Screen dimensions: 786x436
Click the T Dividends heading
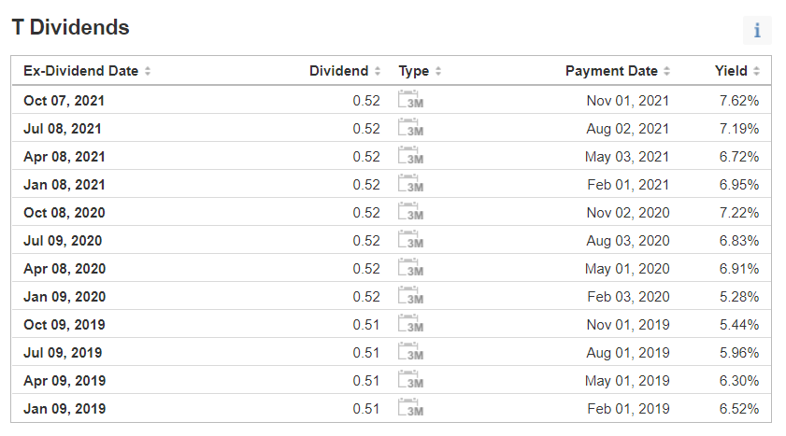click(x=70, y=27)
